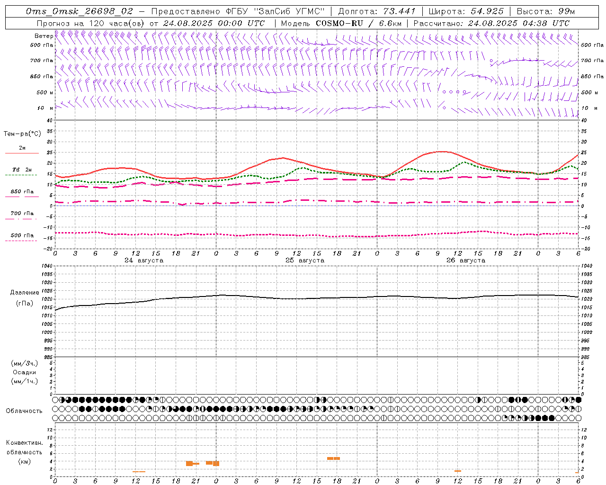The height and width of the screenshot is (485, 606).
Task: Click "-20" on the right temperature axis
Action: (x=585, y=249)
